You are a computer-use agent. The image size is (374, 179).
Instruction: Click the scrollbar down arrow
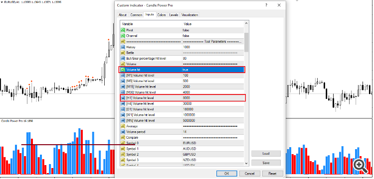click(x=246, y=163)
